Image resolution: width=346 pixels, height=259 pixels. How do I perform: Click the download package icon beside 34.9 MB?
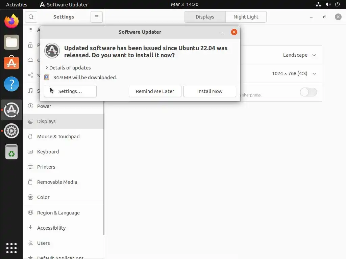[47, 77]
